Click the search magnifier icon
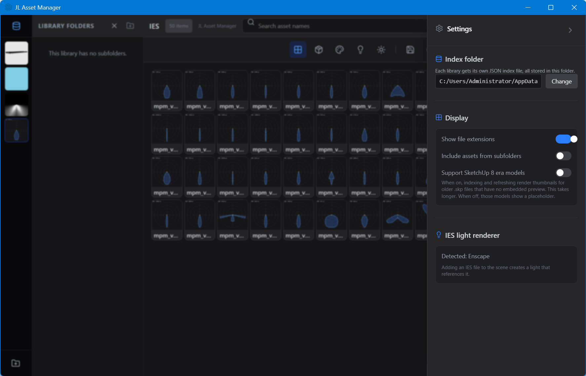This screenshot has width=586, height=376. [251, 22]
